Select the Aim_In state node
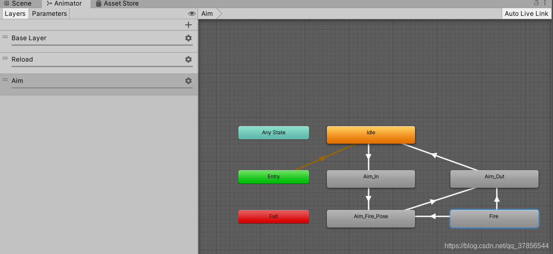This screenshot has height=254, width=553. click(x=371, y=179)
